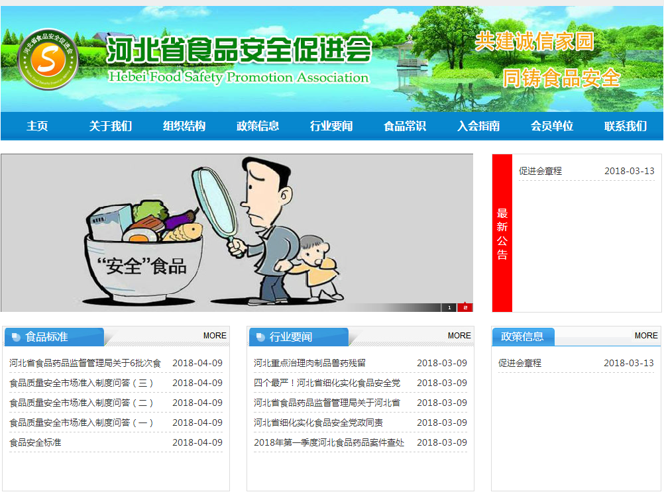The image size is (664, 496).
Task: Click the blue bullet icon beside 行业要闻 heading
Action: point(260,337)
